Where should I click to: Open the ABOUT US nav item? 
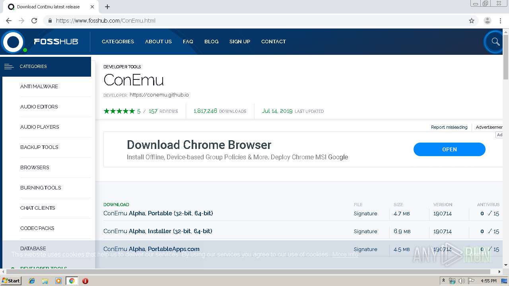click(158, 41)
